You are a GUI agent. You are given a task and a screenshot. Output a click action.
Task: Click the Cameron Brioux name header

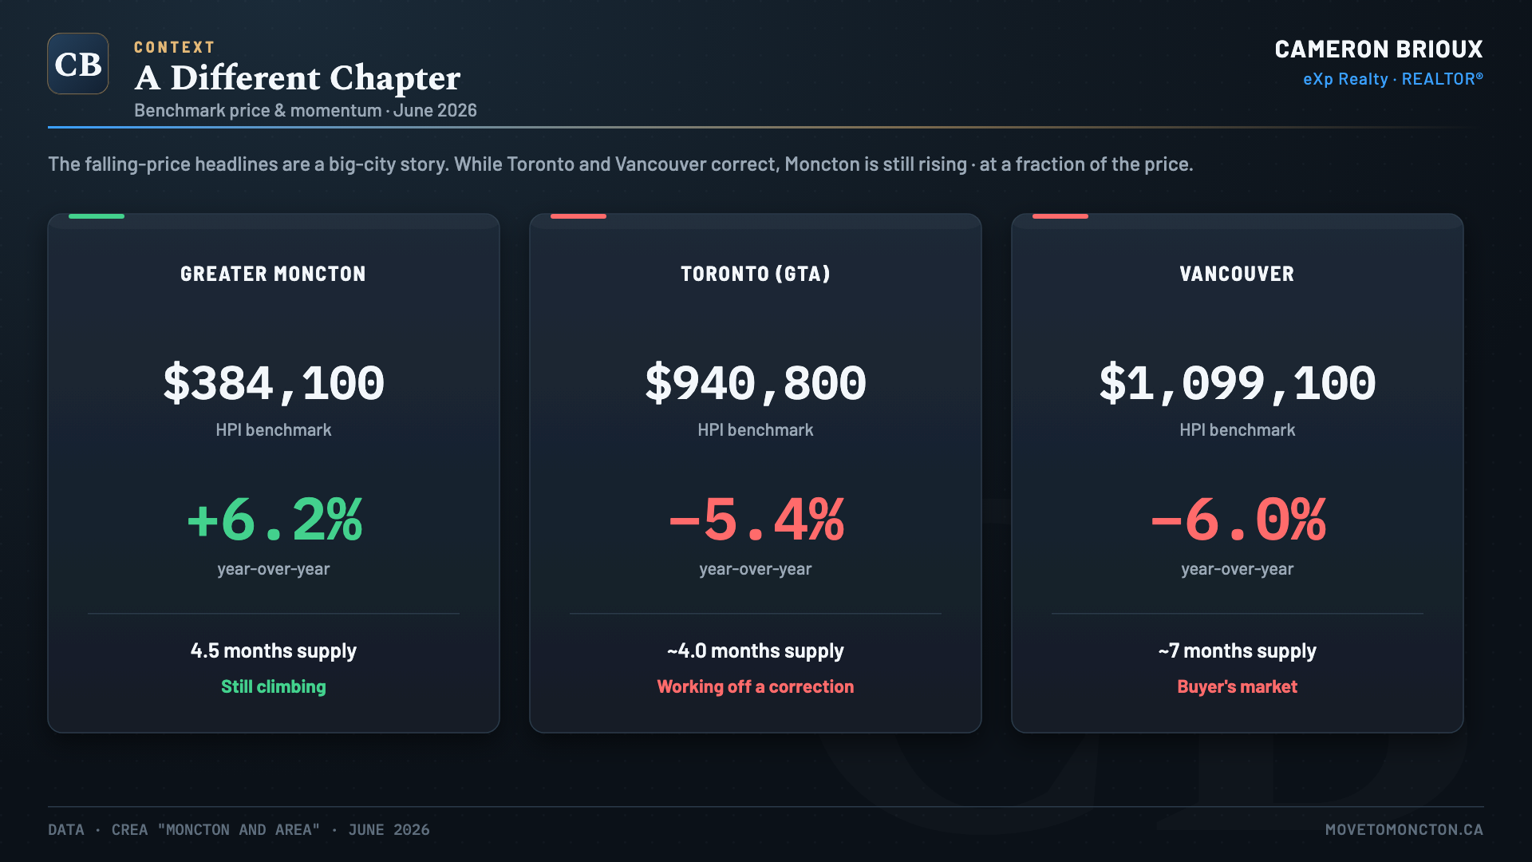(1379, 49)
